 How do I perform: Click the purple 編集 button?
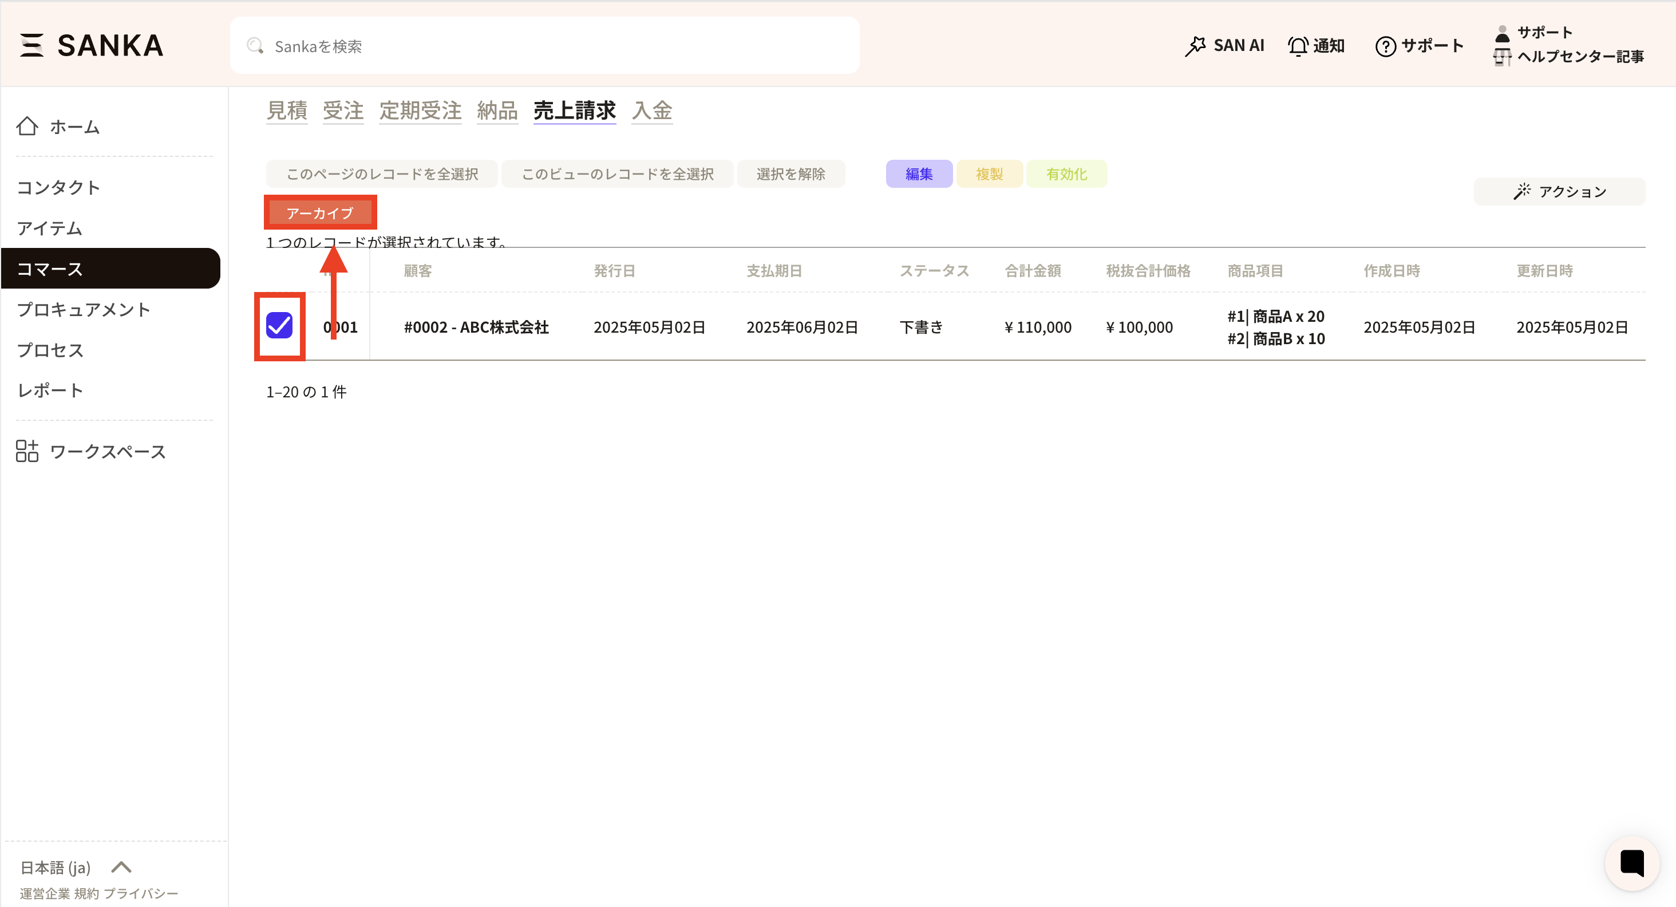(x=919, y=173)
